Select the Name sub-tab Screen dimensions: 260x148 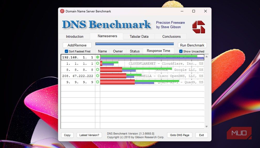tap(102, 51)
